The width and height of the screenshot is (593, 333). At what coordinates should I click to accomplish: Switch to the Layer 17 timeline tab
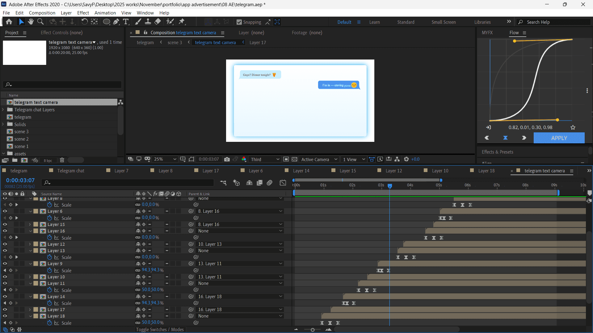click(210, 171)
